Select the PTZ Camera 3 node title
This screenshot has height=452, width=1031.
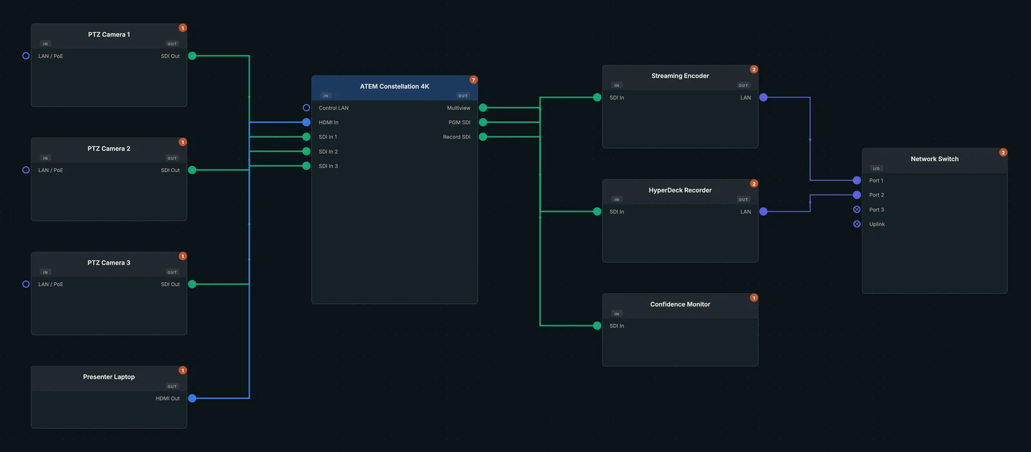click(109, 263)
